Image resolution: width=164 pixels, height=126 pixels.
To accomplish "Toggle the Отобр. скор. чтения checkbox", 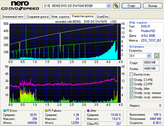I will pyautogui.click(x=132, y=93).
